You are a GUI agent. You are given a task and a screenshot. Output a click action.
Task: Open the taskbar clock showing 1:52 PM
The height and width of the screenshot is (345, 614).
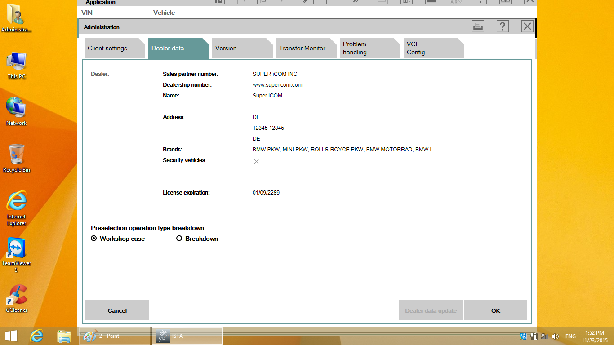(594, 336)
